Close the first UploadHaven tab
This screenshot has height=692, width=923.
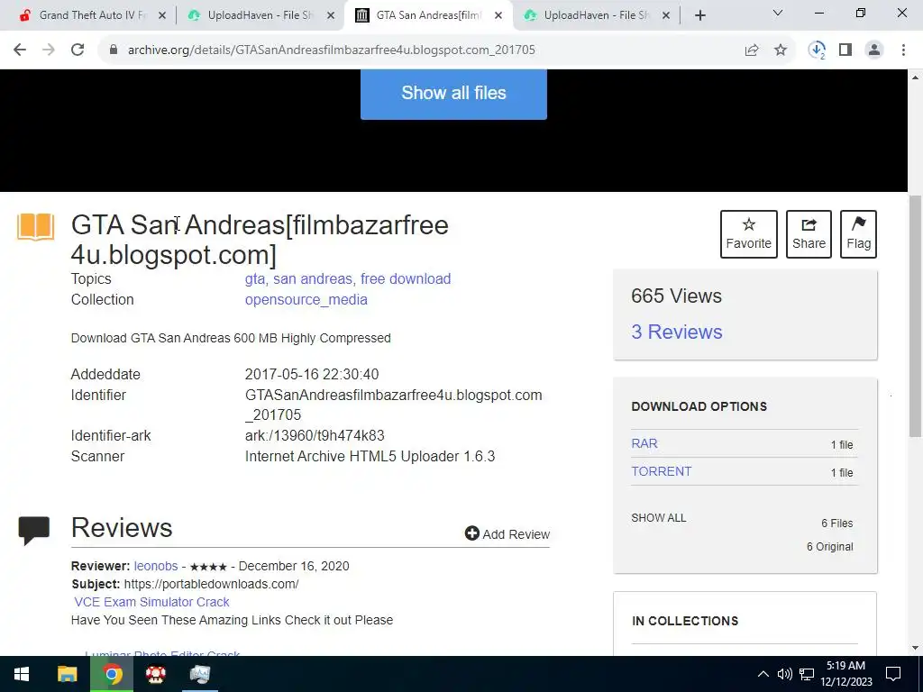331,16
